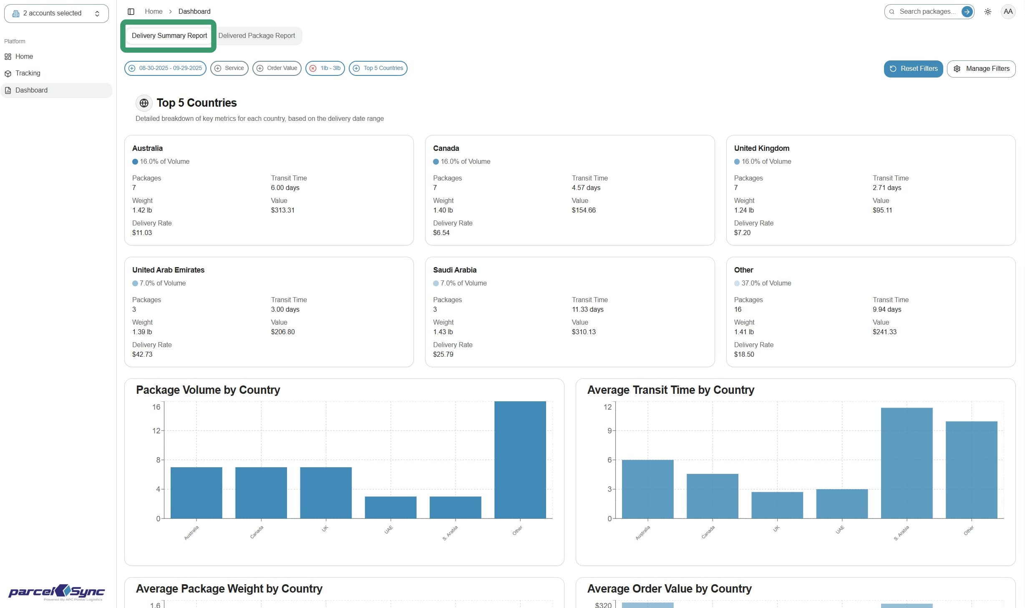Open the Top 5 Countries filter chip
Image resolution: width=1025 pixels, height=608 pixels.
coord(378,68)
